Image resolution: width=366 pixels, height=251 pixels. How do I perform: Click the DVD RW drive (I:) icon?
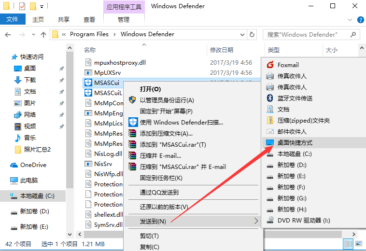tap(270, 221)
